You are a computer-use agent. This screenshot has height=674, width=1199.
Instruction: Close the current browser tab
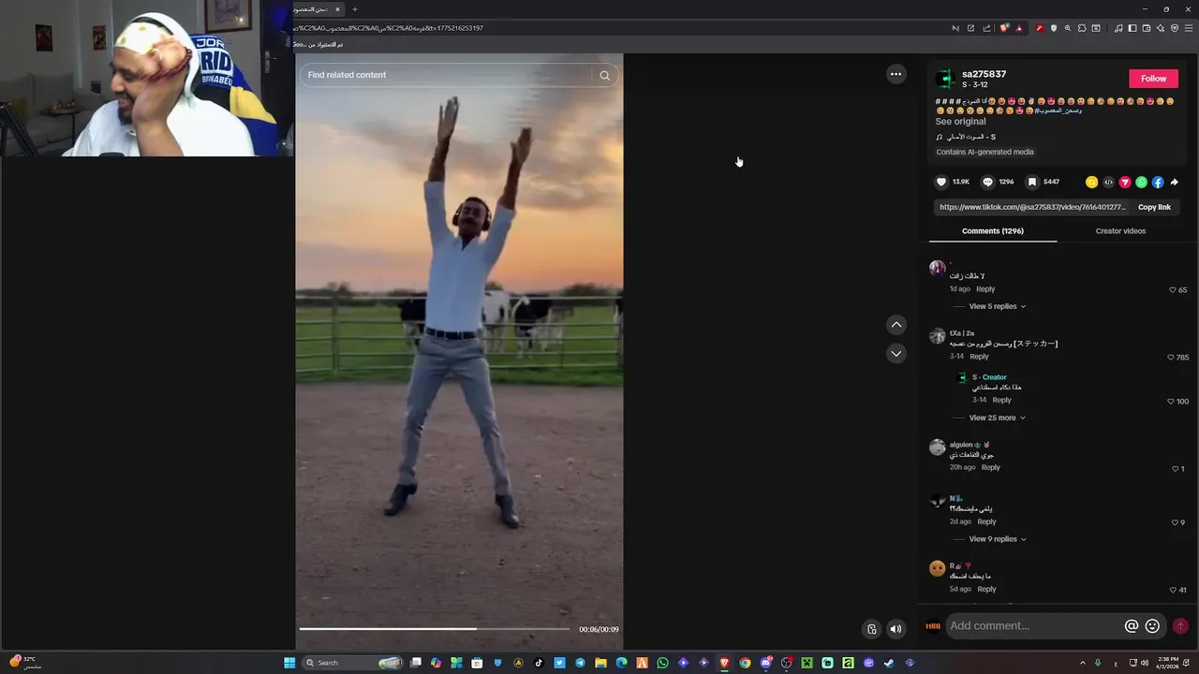pyautogui.click(x=337, y=9)
